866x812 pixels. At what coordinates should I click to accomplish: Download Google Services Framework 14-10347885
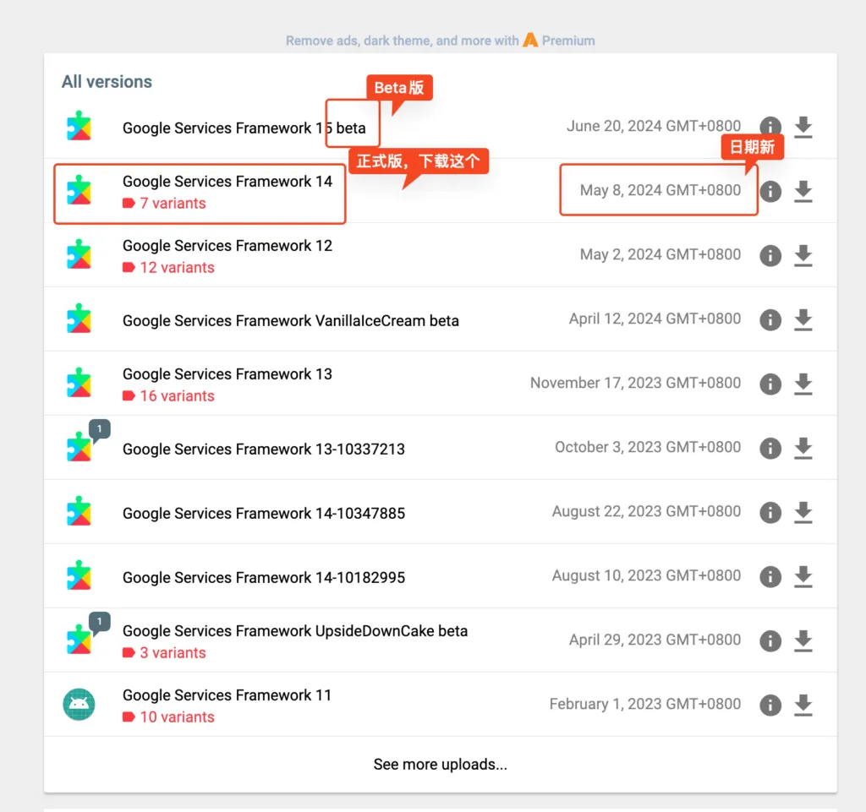803,512
